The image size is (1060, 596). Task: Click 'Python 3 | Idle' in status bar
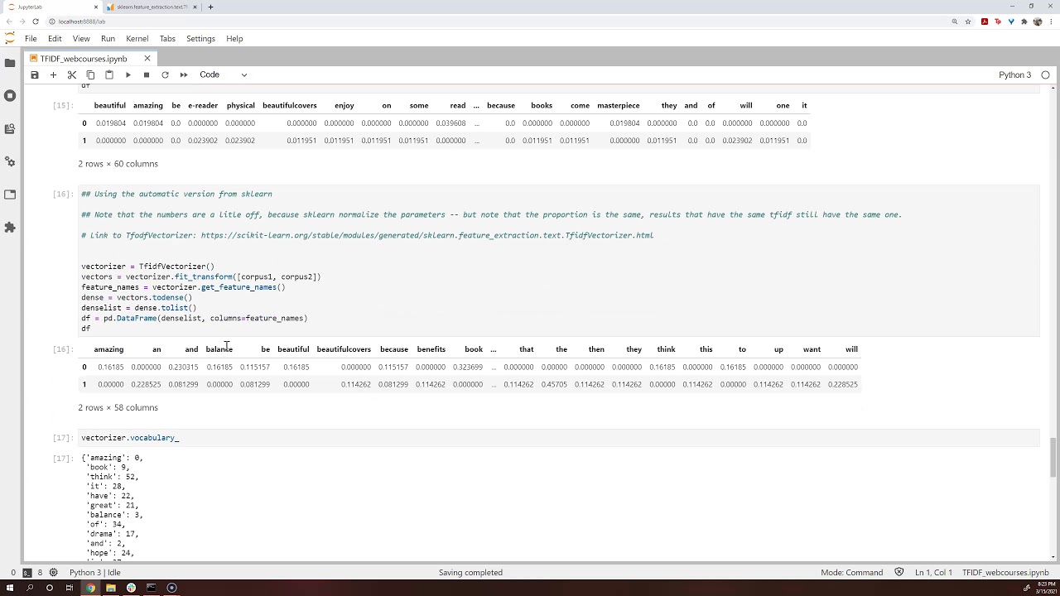coord(95,572)
